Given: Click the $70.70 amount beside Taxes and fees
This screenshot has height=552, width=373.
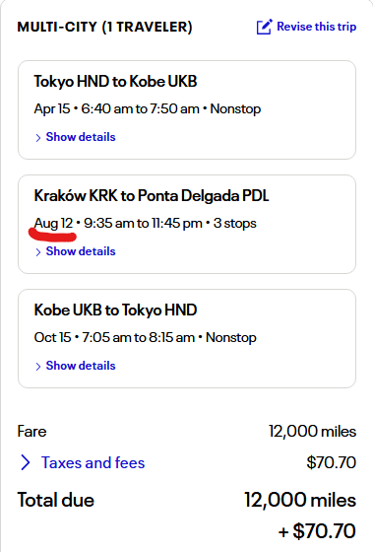Looking at the screenshot, I should [x=331, y=462].
